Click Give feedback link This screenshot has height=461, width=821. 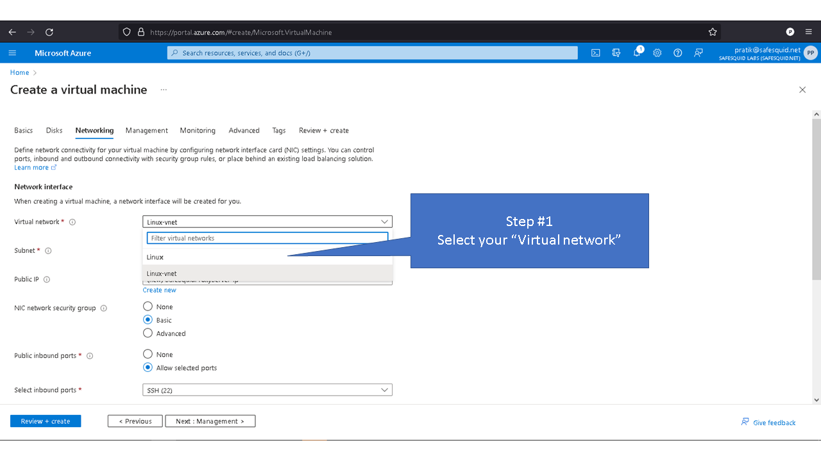coord(768,423)
